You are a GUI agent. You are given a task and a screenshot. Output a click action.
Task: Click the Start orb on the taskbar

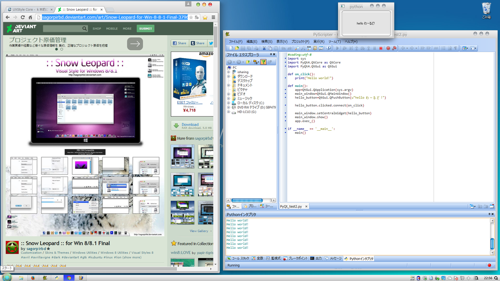click(x=7, y=277)
